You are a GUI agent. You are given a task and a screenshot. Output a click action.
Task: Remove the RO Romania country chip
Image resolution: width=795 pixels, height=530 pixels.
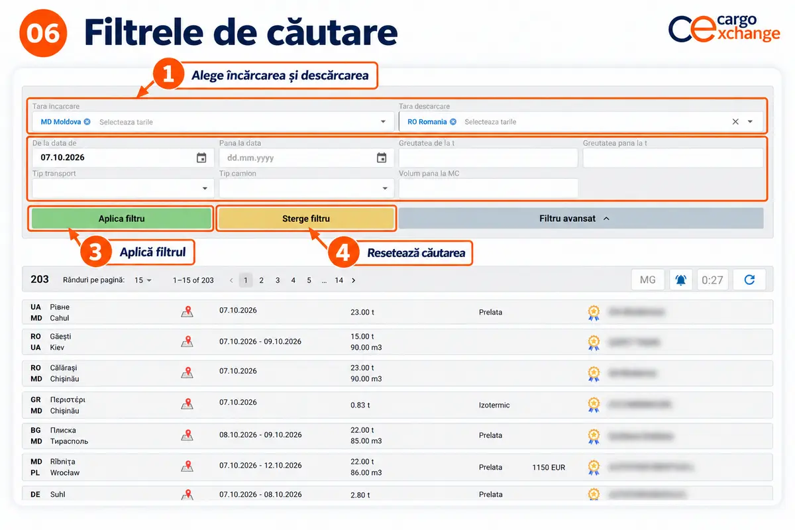click(453, 122)
